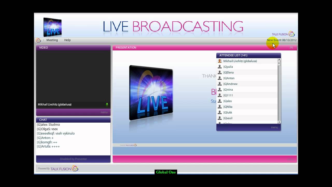Screen dimensions: 332x187
Task: Click the green microphone icon in video panel
Action: pyautogui.click(x=107, y=104)
